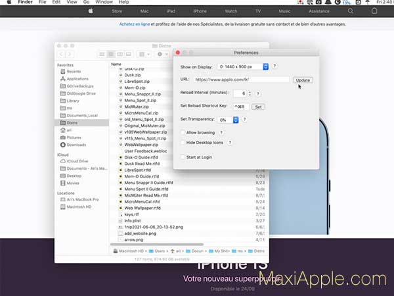Select User Feedback.webloc file
The image size is (394, 296).
[146, 151]
